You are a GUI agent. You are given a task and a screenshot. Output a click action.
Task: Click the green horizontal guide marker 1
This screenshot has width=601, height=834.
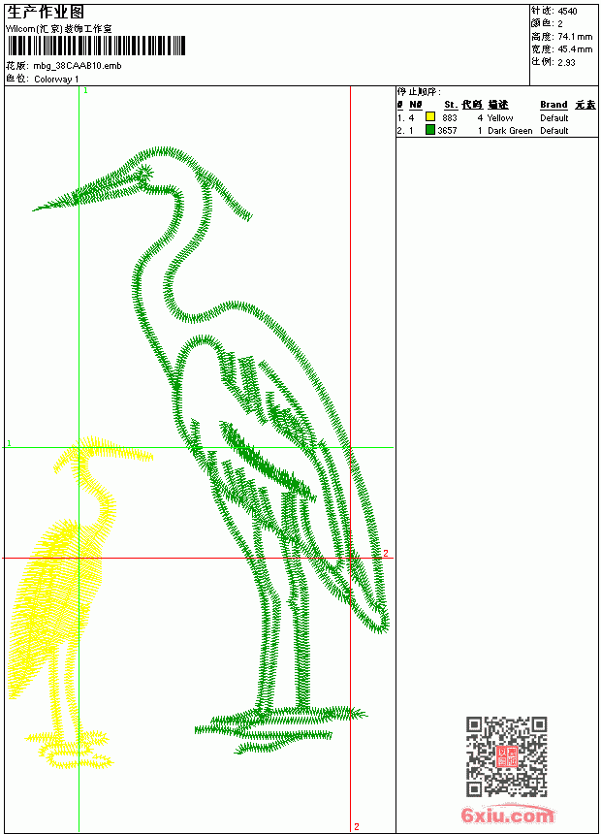pyautogui.click(x=9, y=443)
